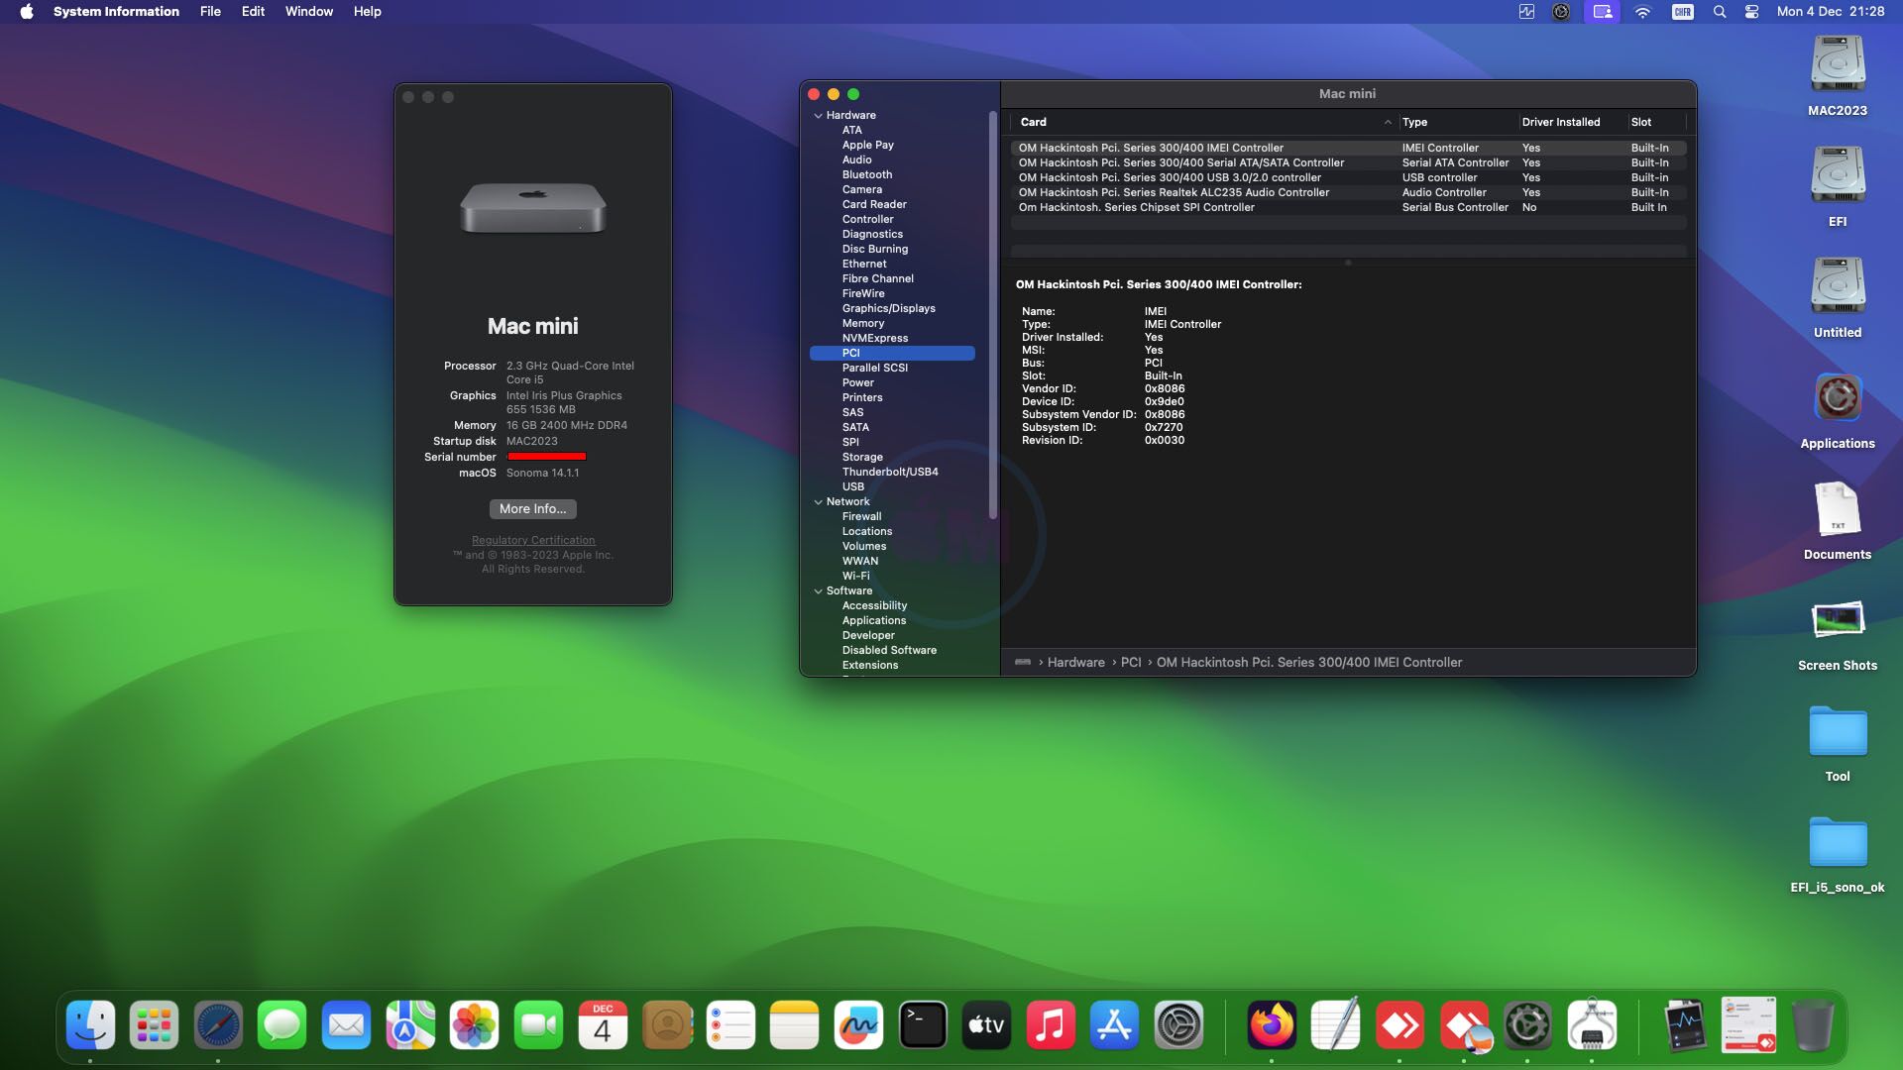The height and width of the screenshot is (1070, 1903).
Task: Launch Freeform from the Dock
Action: pyautogui.click(x=858, y=1025)
